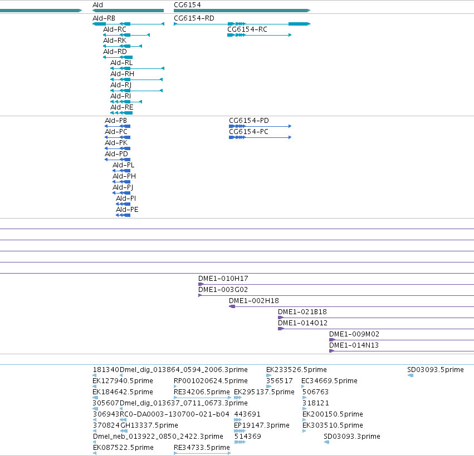474x456 pixels.
Task: Click EST EK303510.5prime
Action: click(333, 426)
